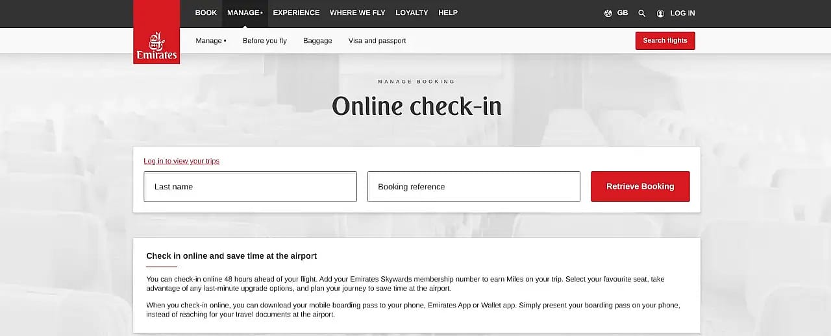Go to Before you fly section

click(x=265, y=41)
